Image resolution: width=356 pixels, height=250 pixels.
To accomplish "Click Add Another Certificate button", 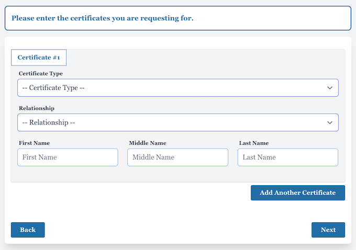I will (298, 192).
